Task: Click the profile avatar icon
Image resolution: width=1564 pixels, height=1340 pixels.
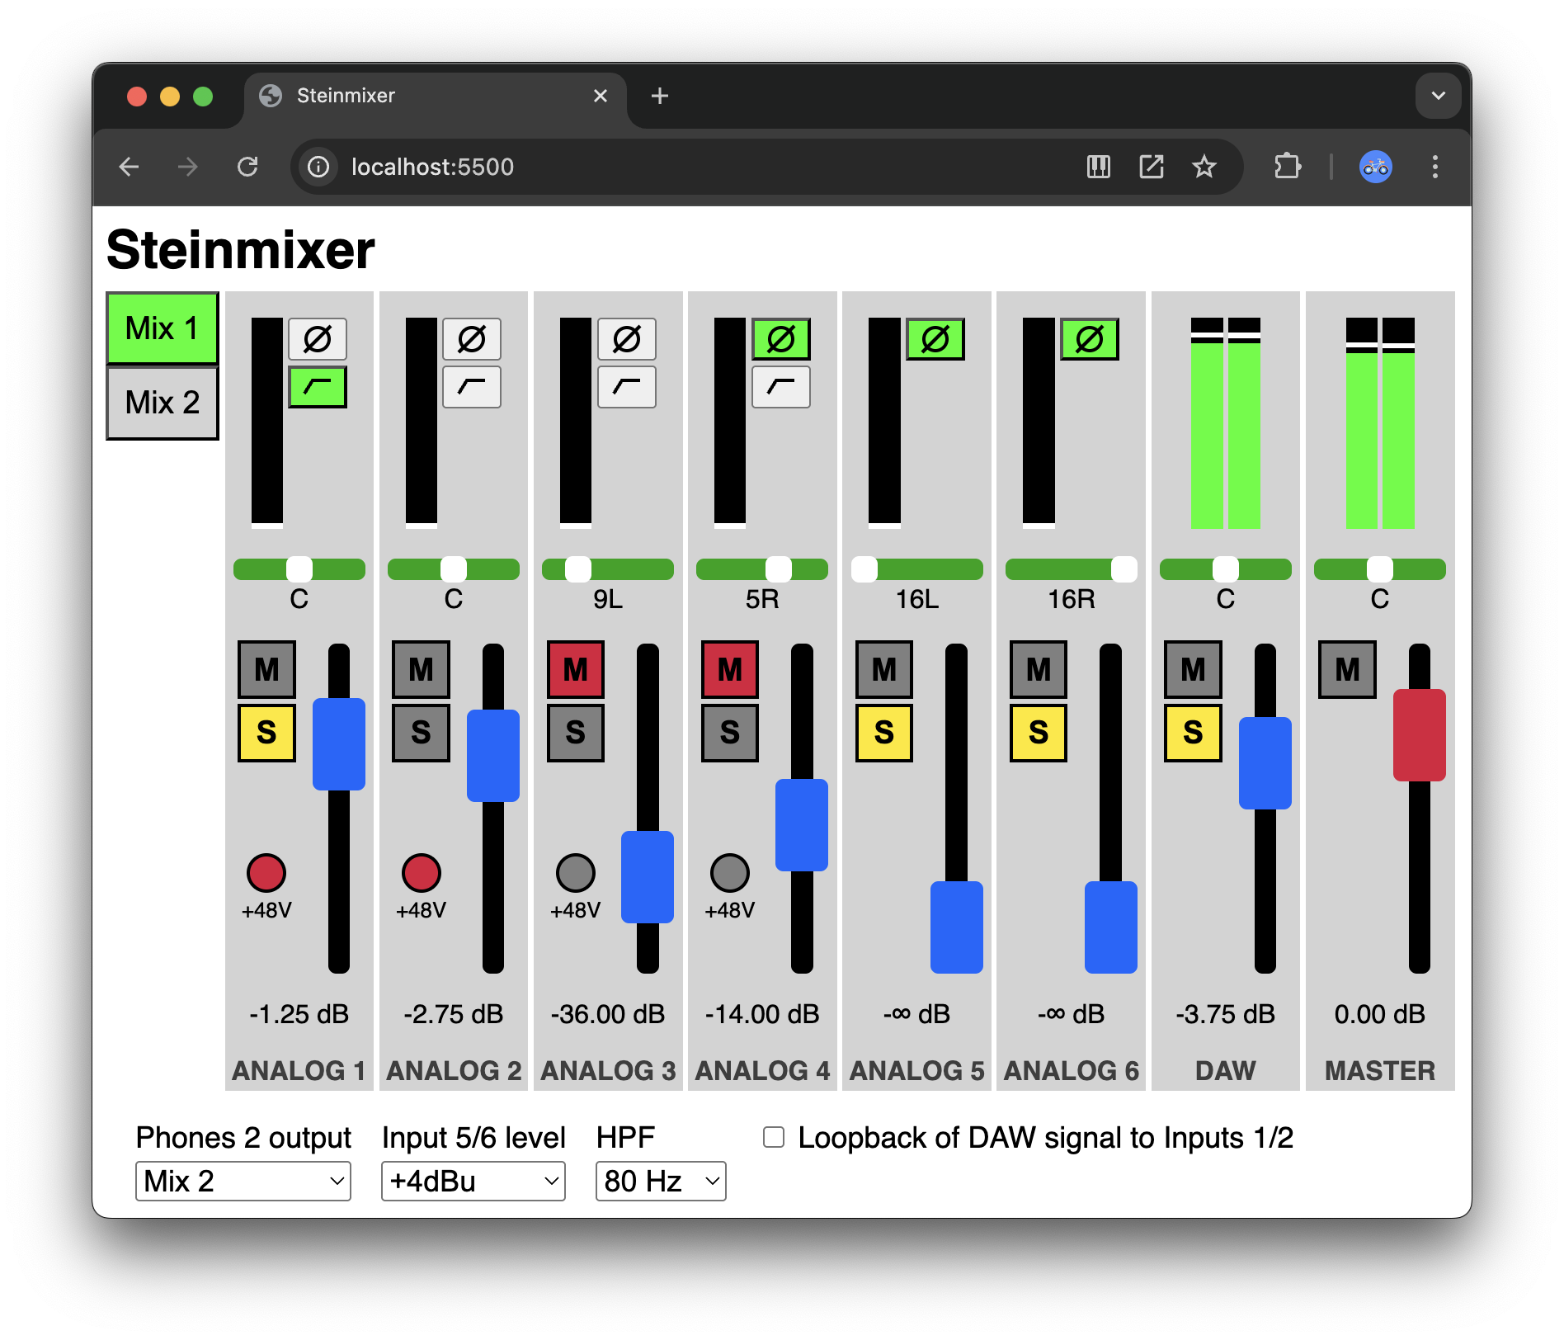Action: [x=1376, y=167]
